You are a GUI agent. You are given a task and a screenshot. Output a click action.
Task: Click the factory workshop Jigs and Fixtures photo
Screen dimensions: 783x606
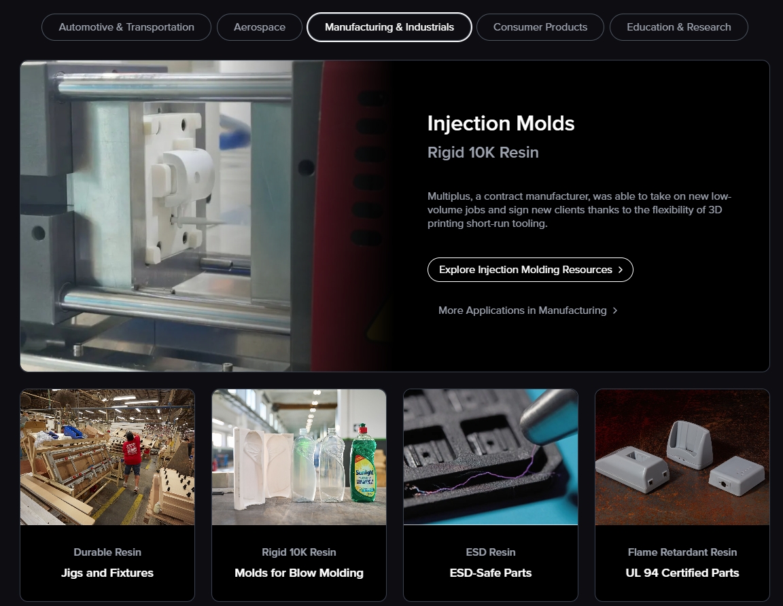pos(107,457)
